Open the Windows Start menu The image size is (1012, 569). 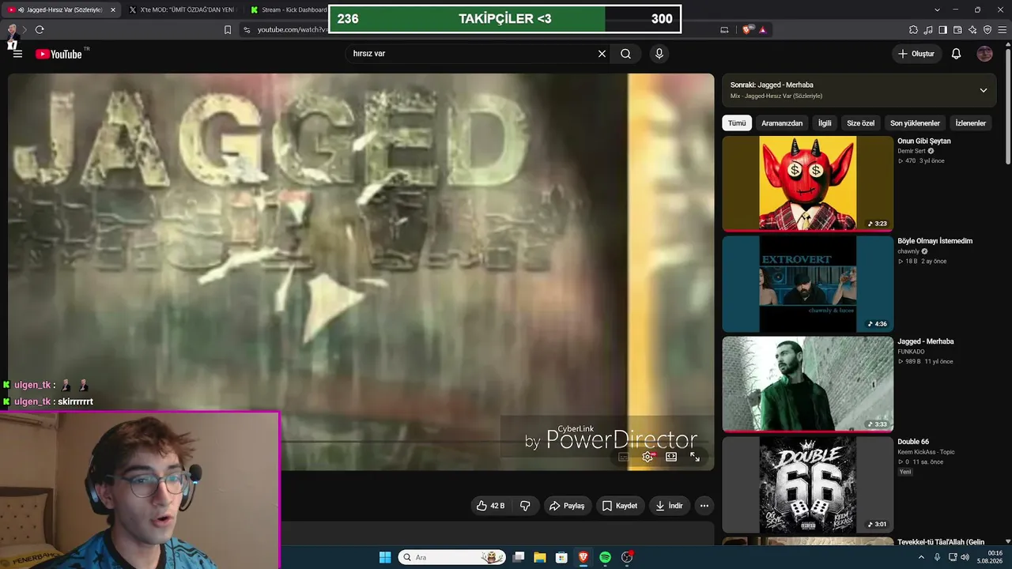click(385, 557)
